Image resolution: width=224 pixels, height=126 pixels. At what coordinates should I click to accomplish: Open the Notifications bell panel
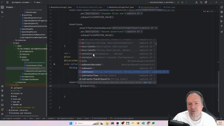click(222, 7)
